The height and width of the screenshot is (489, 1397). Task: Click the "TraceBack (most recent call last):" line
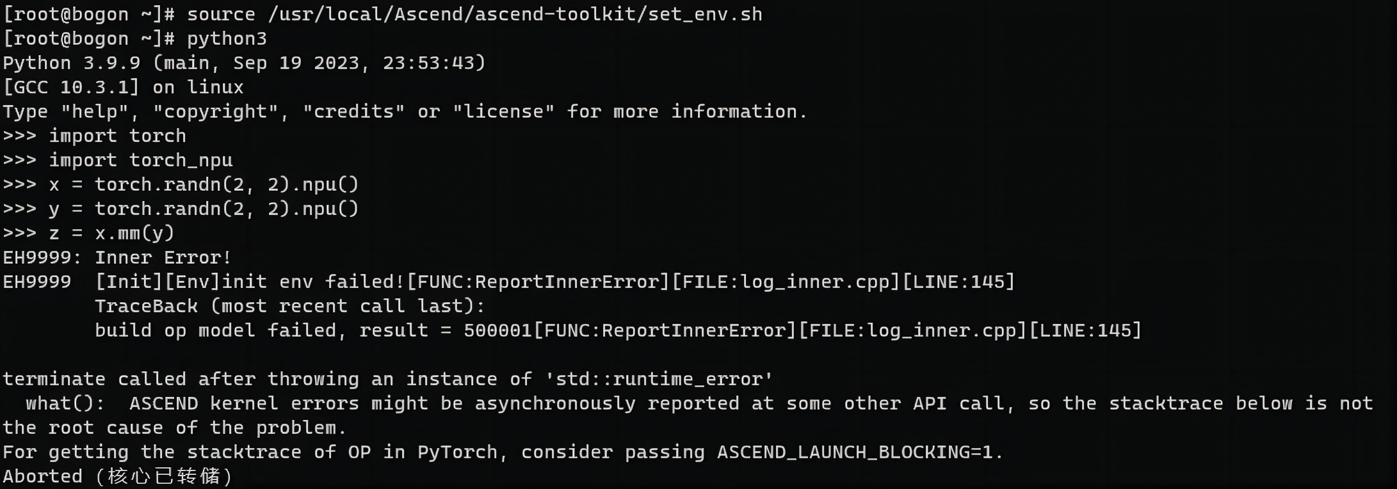290,306
